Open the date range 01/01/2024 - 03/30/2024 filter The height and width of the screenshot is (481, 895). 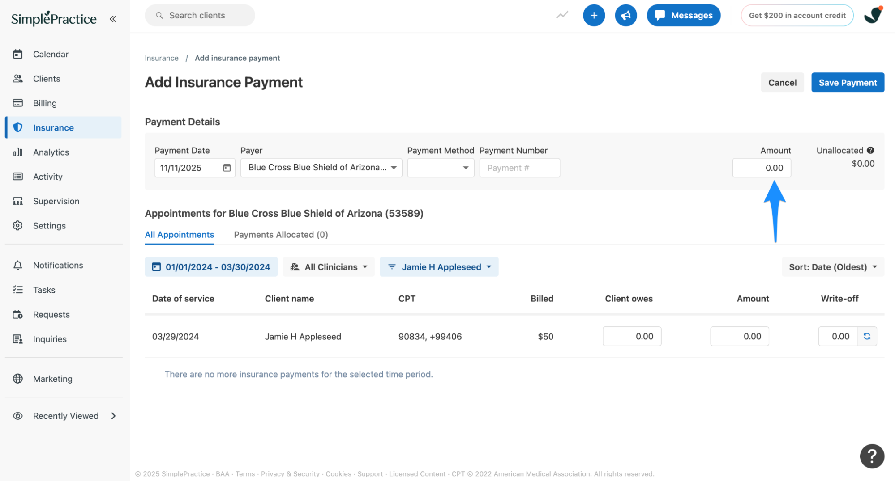click(211, 267)
